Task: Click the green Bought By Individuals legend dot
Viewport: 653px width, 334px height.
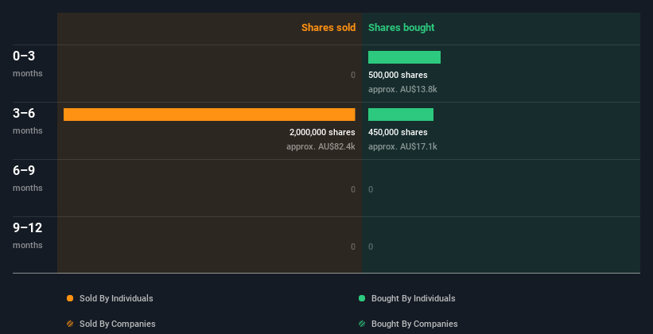Action: [x=362, y=298]
